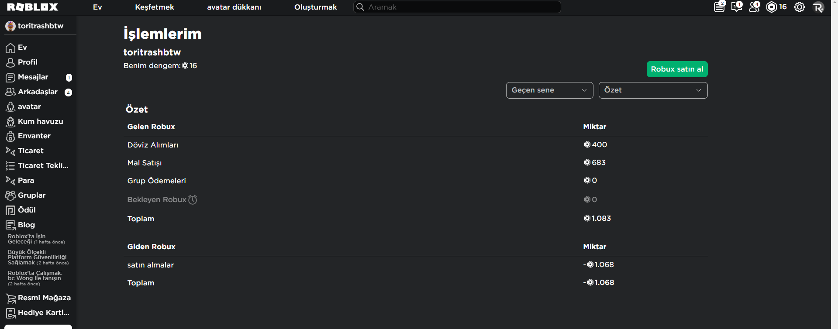The image size is (838, 329).
Task: Click the Grup Ödemeleri row label
Action: [x=156, y=181]
